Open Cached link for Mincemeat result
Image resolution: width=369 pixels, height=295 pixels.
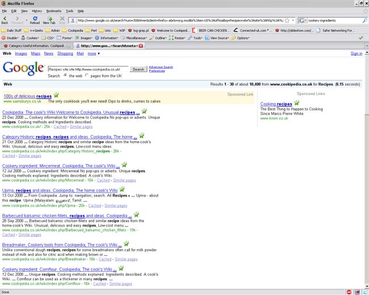click(112, 180)
